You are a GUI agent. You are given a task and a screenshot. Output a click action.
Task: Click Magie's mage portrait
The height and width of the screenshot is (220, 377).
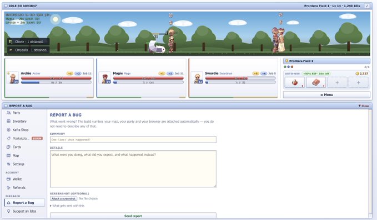pos(105,77)
